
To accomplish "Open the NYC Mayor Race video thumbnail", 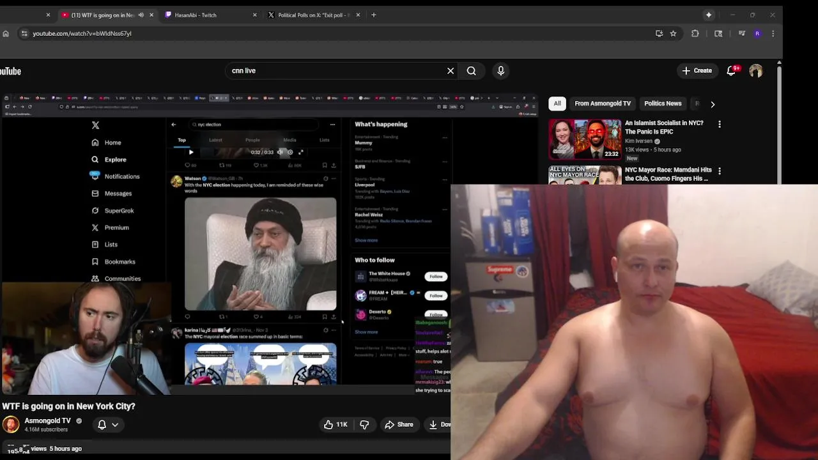I will [585, 175].
